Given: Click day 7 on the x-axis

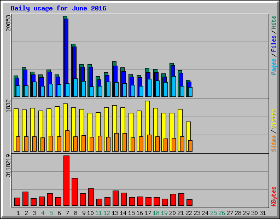Looking at the screenshot, I should [67, 213].
